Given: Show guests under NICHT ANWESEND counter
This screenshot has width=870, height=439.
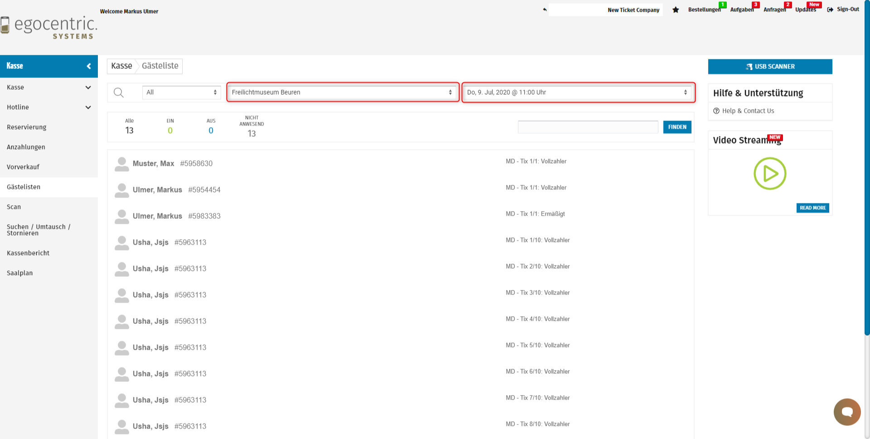Looking at the screenshot, I should [251, 127].
